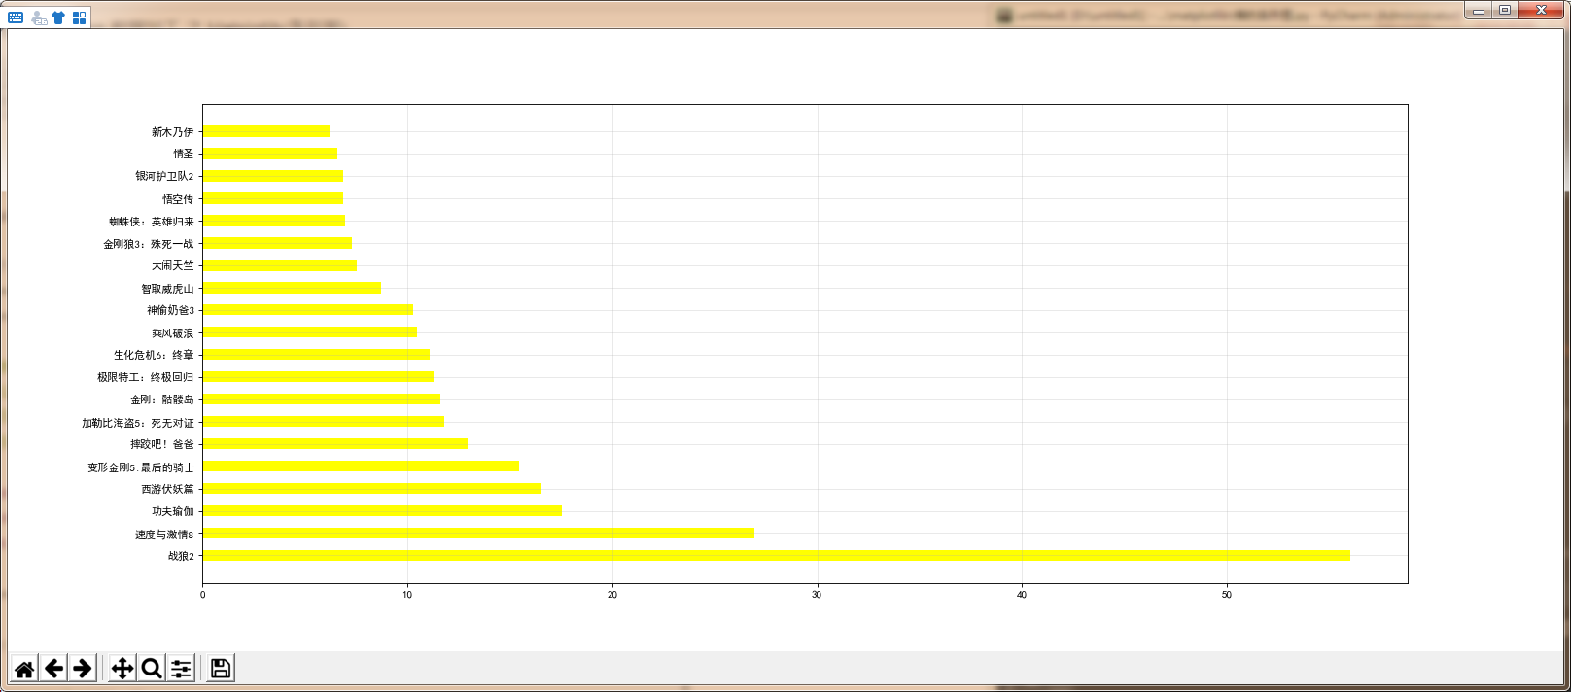The width and height of the screenshot is (1571, 692).
Task: Click the y-axis label 大闹天竺
Action: pos(173,265)
